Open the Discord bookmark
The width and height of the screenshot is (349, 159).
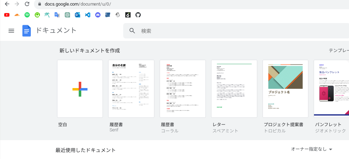point(98,15)
